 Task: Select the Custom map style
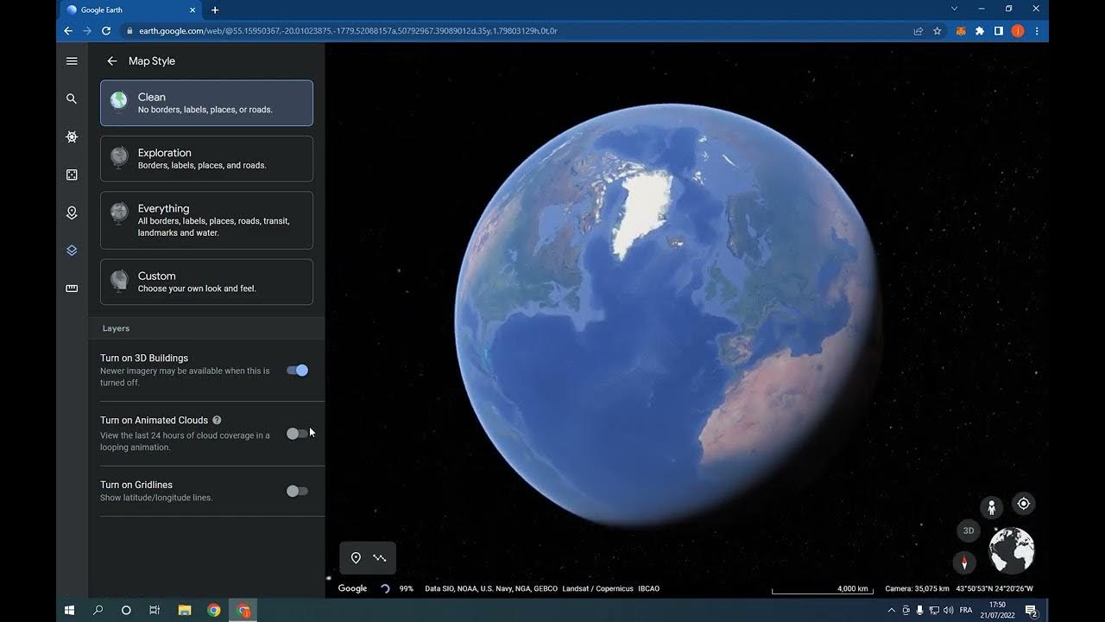[x=206, y=282]
